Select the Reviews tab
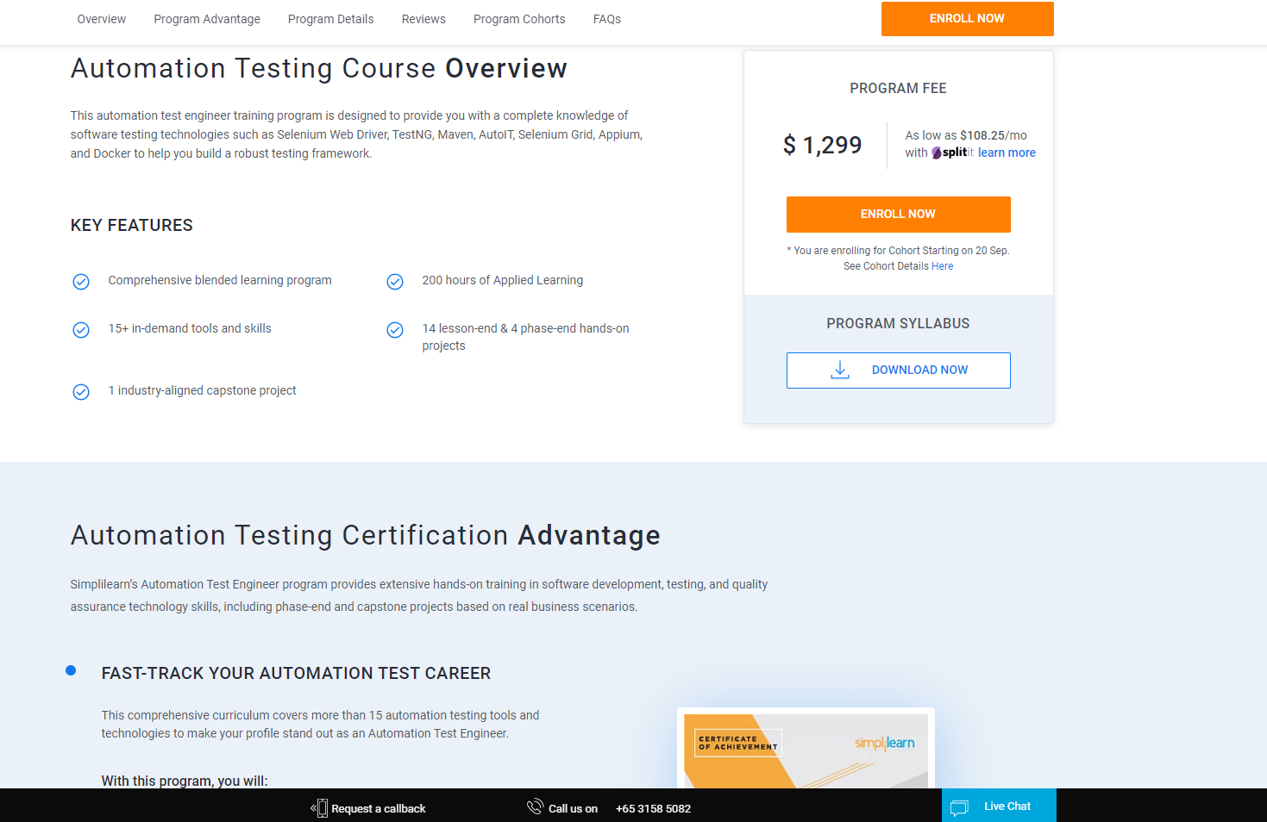Image resolution: width=1267 pixels, height=822 pixels. click(x=423, y=18)
